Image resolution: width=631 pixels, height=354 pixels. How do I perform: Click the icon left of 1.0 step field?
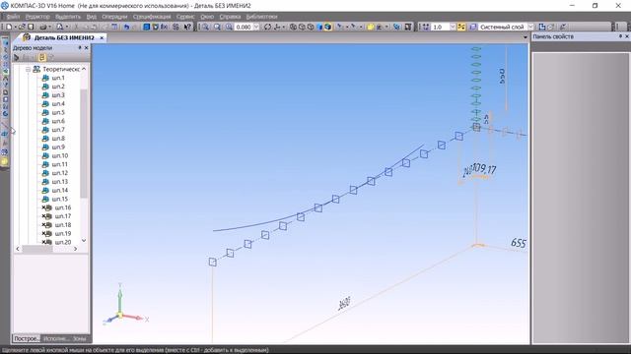click(426, 27)
